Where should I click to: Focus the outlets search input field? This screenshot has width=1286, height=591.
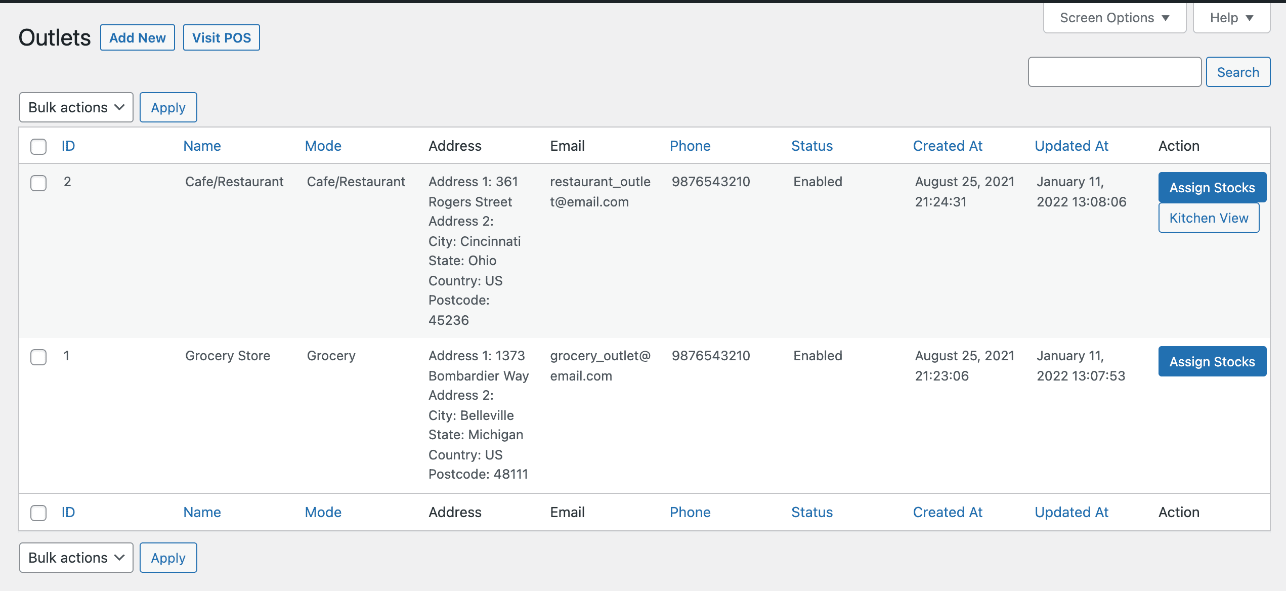[1114, 72]
